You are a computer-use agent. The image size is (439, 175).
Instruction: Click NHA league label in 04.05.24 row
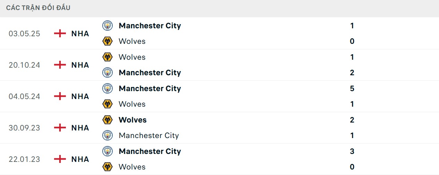tap(80, 96)
